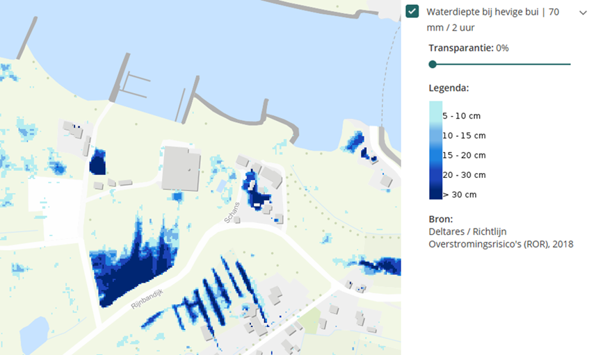Click the 15 - 20 cm legend color band
The height and width of the screenshot is (355, 589).
pyautogui.click(x=435, y=153)
